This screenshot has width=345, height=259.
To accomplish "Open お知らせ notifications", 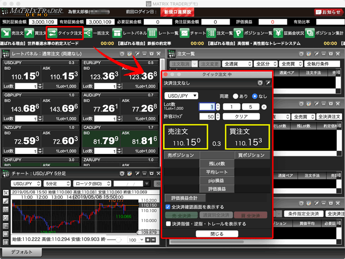I will point(329,12).
